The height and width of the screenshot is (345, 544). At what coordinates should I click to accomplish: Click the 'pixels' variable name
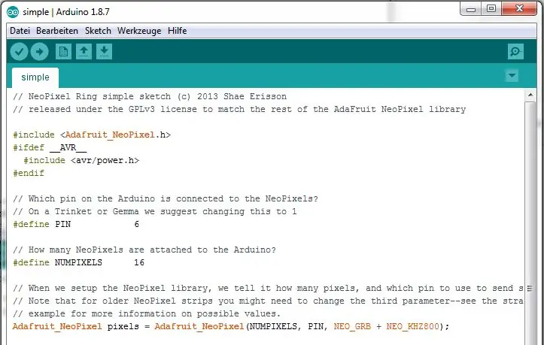coord(123,327)
